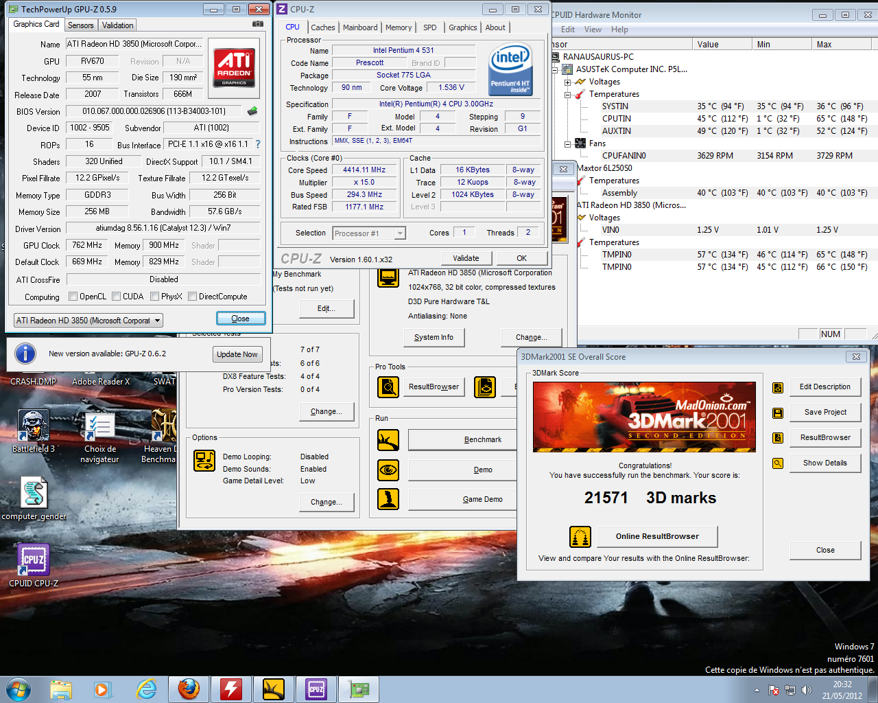Click the Update Now button
878x703 pixels.
pos(237,354)
